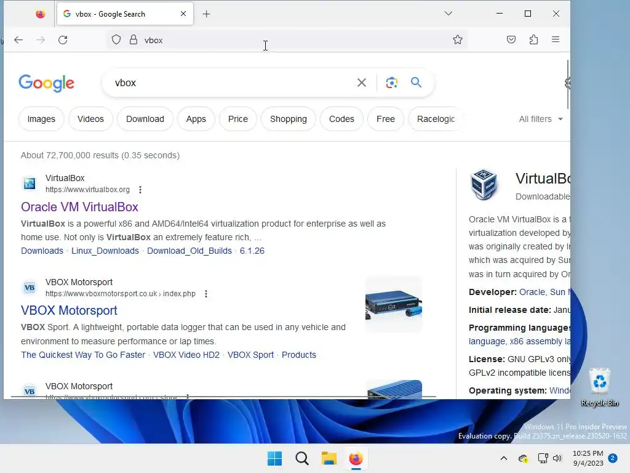630x473 pixels.
Task: Open the VBOX Sport sitelink
Action: coord(251,355)
